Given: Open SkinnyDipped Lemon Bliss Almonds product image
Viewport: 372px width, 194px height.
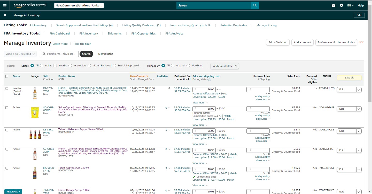Looking at the screenshot, I should [35, 112].
